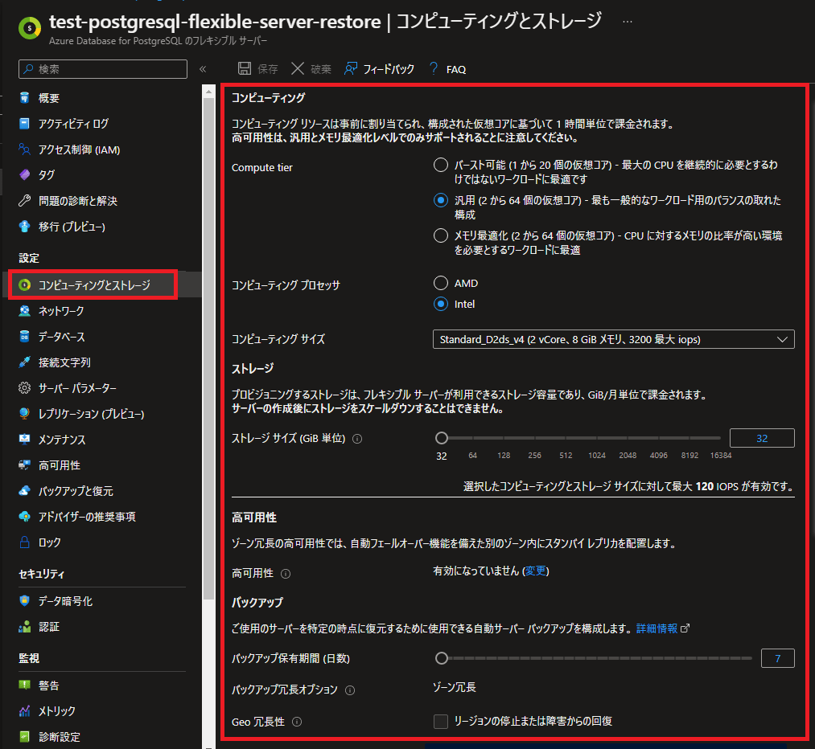Open the 認証 icon
Viewport: 815px width, 749px height.
(x=24, y=627)
